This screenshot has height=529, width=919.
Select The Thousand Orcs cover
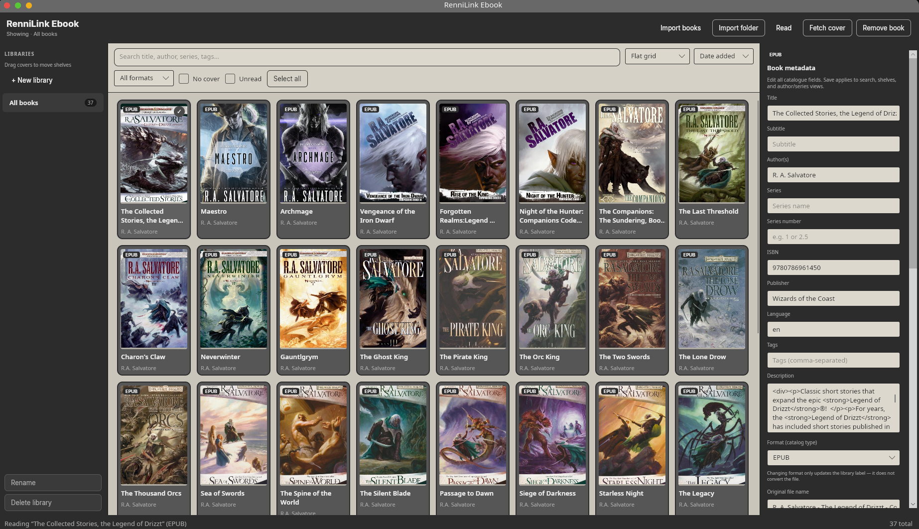[154, 435]
